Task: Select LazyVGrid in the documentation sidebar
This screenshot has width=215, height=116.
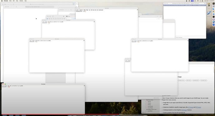Action: (x=150, y=111)
